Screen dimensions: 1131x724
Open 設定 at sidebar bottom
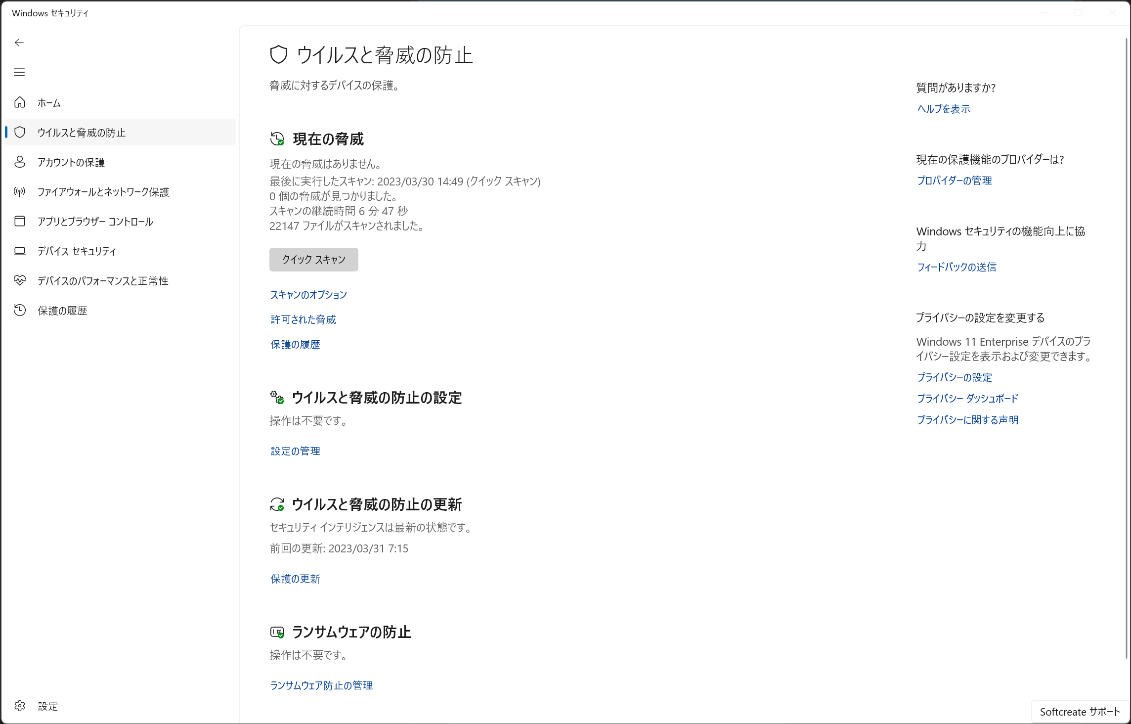(x=120, y=706)
